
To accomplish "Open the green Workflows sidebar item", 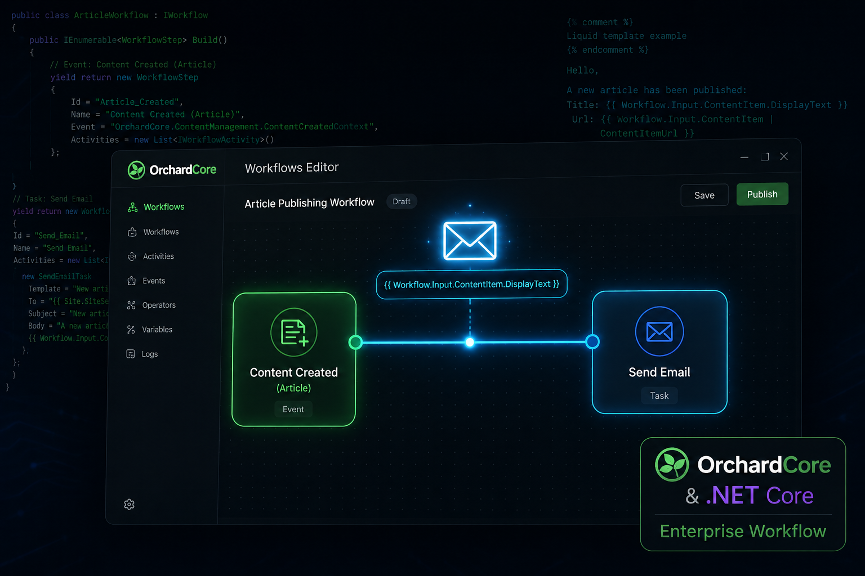I will pos(157,207).
